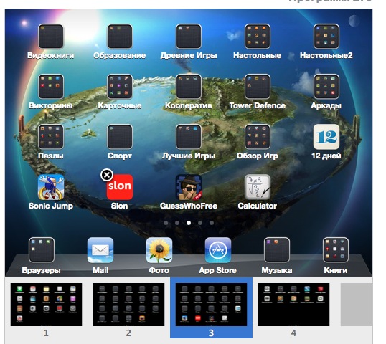The width and height of the screenshot is (386, 344).
Task: Launch the 12 дней app
Action: click(326, 137)
